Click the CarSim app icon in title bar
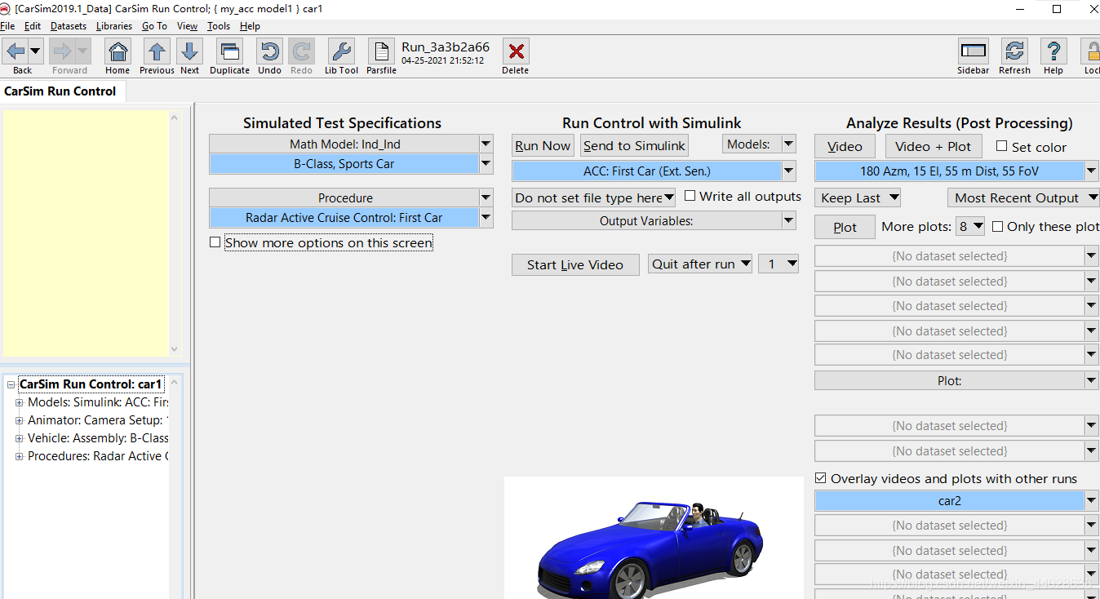The image size is (1100, 599). (6, 9)
